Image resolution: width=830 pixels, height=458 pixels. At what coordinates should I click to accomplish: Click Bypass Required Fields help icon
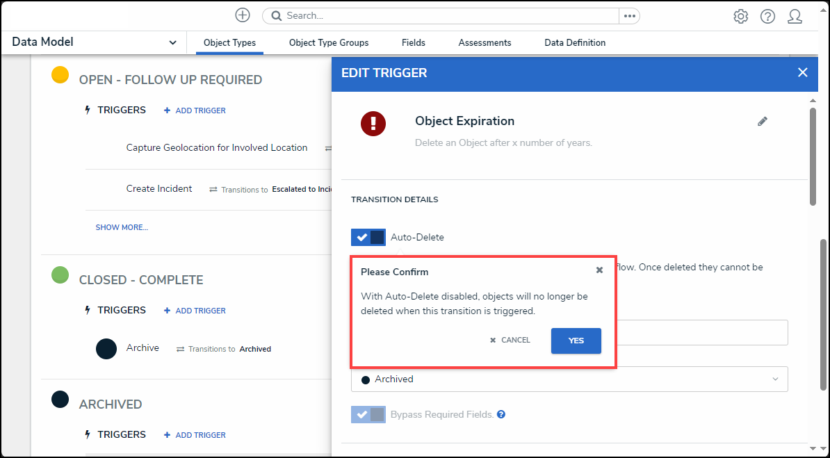tap(501, 414)
